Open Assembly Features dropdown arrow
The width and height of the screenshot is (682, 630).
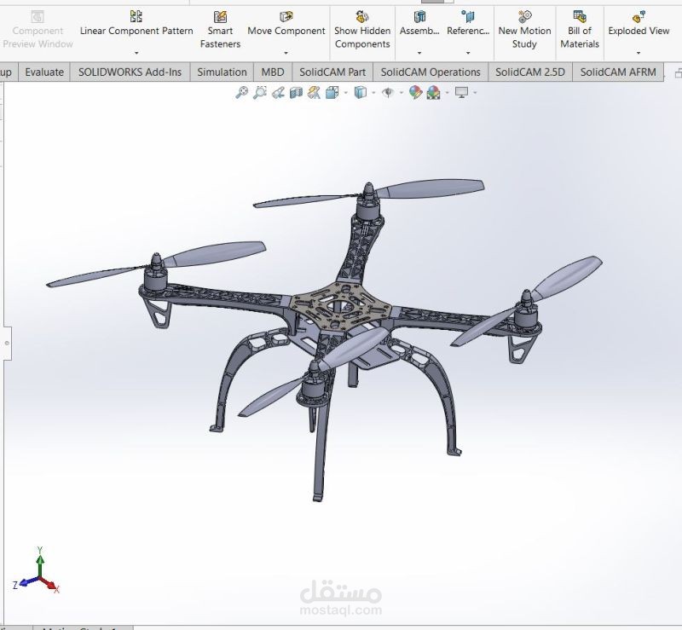click(419, 53)
